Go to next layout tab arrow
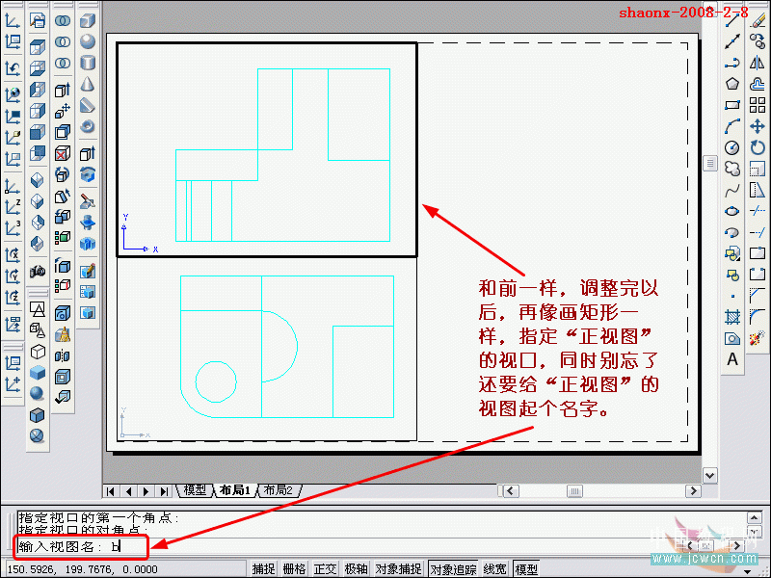This screenshot has height=578, width=771. pyautogui.click(x=146, y=491)
